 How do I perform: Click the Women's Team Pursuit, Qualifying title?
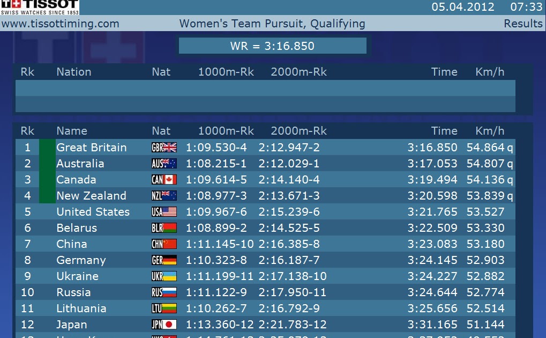coord(272,24)
